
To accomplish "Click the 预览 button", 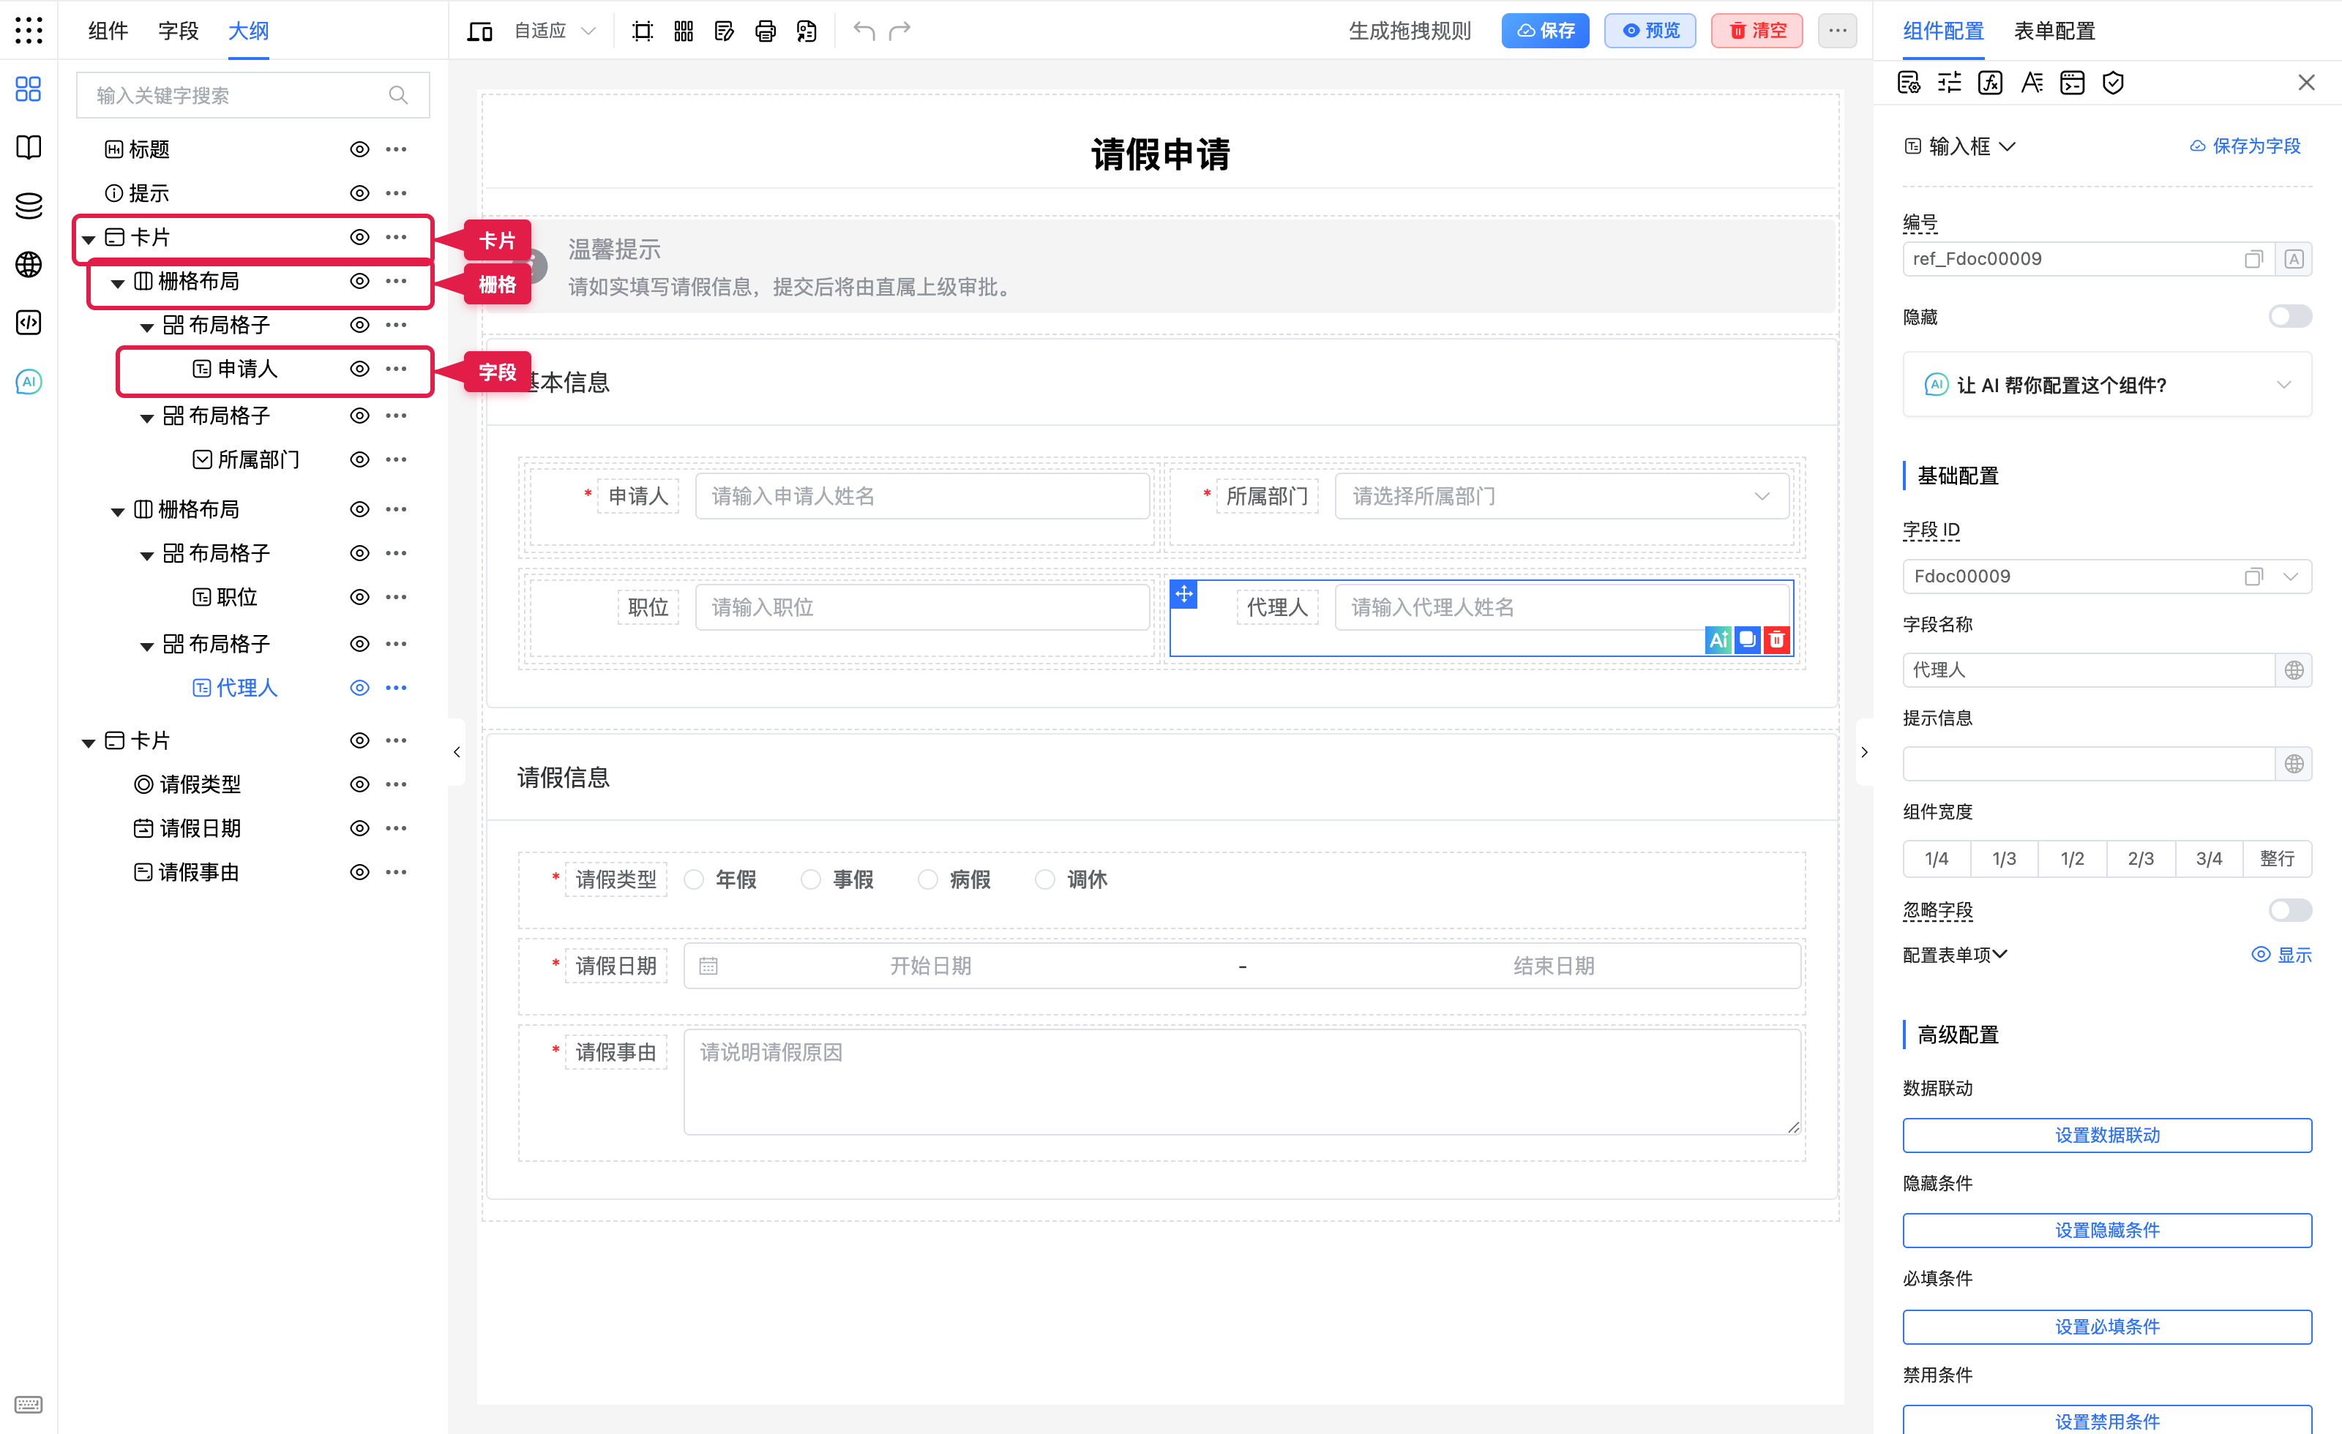I will tap(1649, 31).
